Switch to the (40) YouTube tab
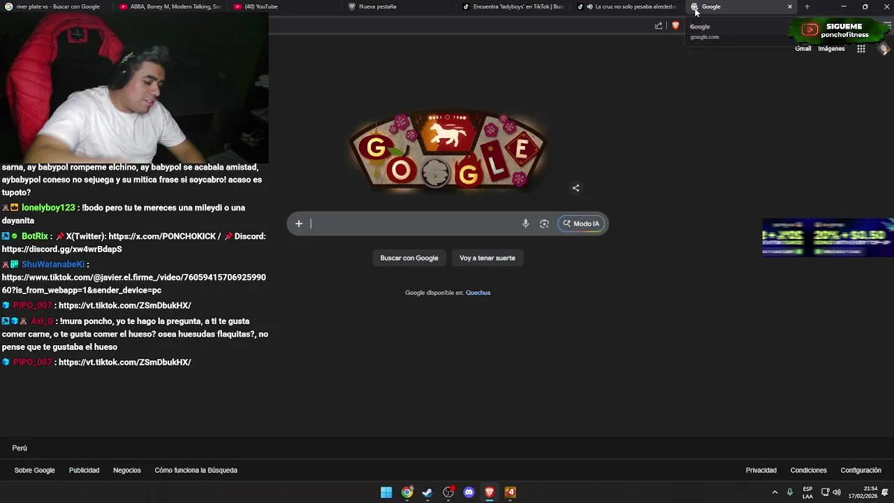This screenshot has height=503, width=894. tap(286, 7)
